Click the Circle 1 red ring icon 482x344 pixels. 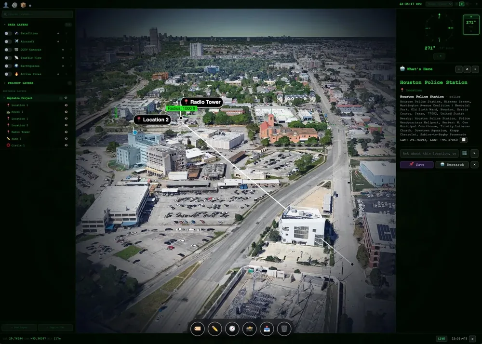[x=8, y=146]
